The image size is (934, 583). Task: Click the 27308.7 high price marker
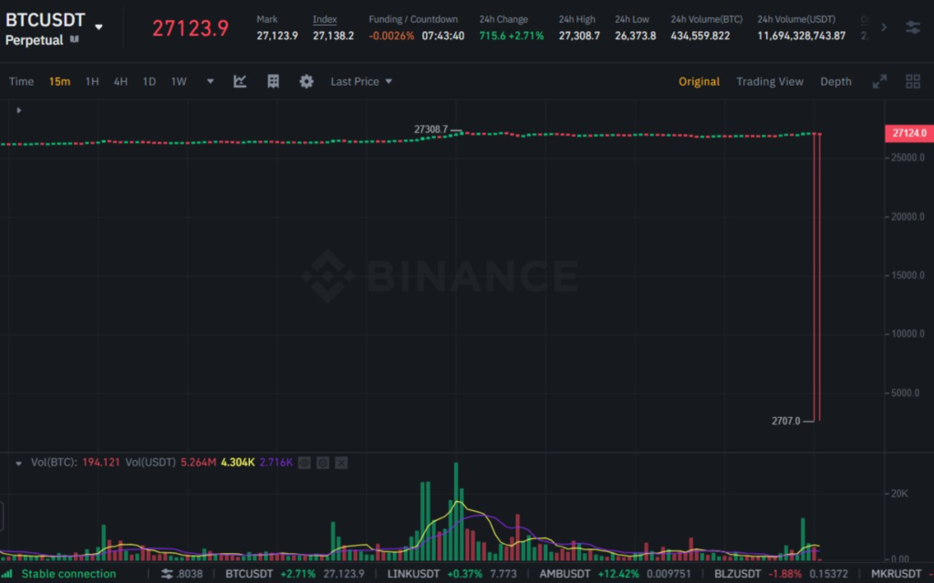(x=431, y=129)
